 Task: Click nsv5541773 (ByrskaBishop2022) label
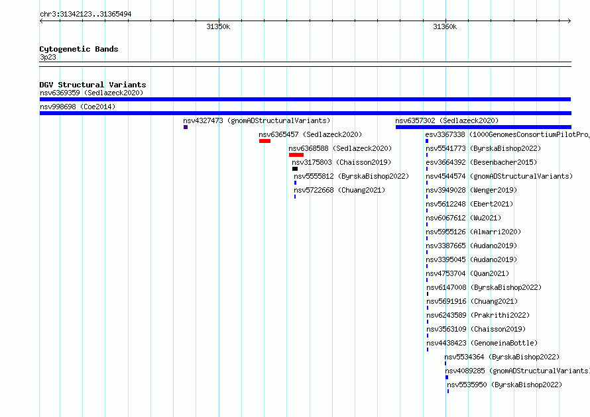click(483, 148)
